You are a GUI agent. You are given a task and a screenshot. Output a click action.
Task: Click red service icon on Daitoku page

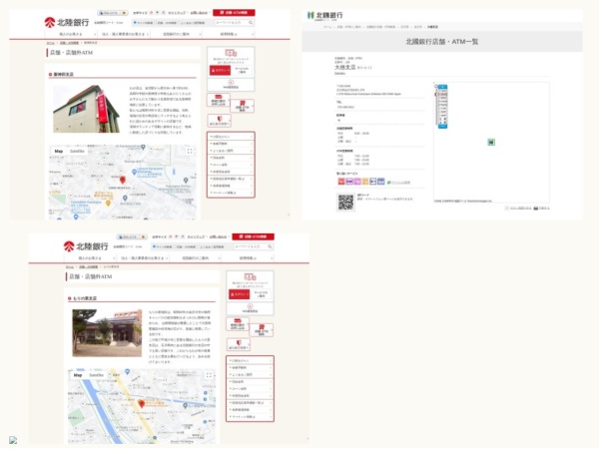pos(341,182)
